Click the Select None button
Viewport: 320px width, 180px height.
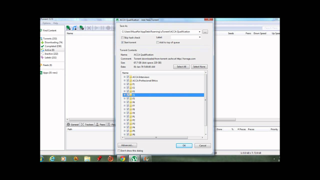point(199,67)
